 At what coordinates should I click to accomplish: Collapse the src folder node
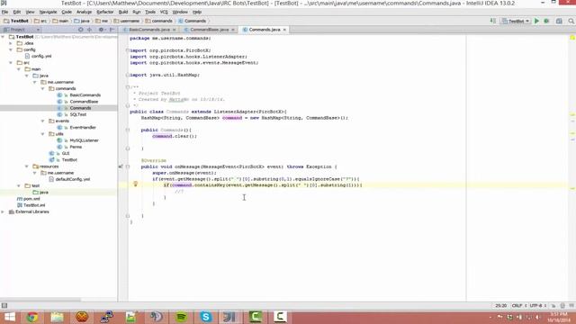(x=11, y=63)
